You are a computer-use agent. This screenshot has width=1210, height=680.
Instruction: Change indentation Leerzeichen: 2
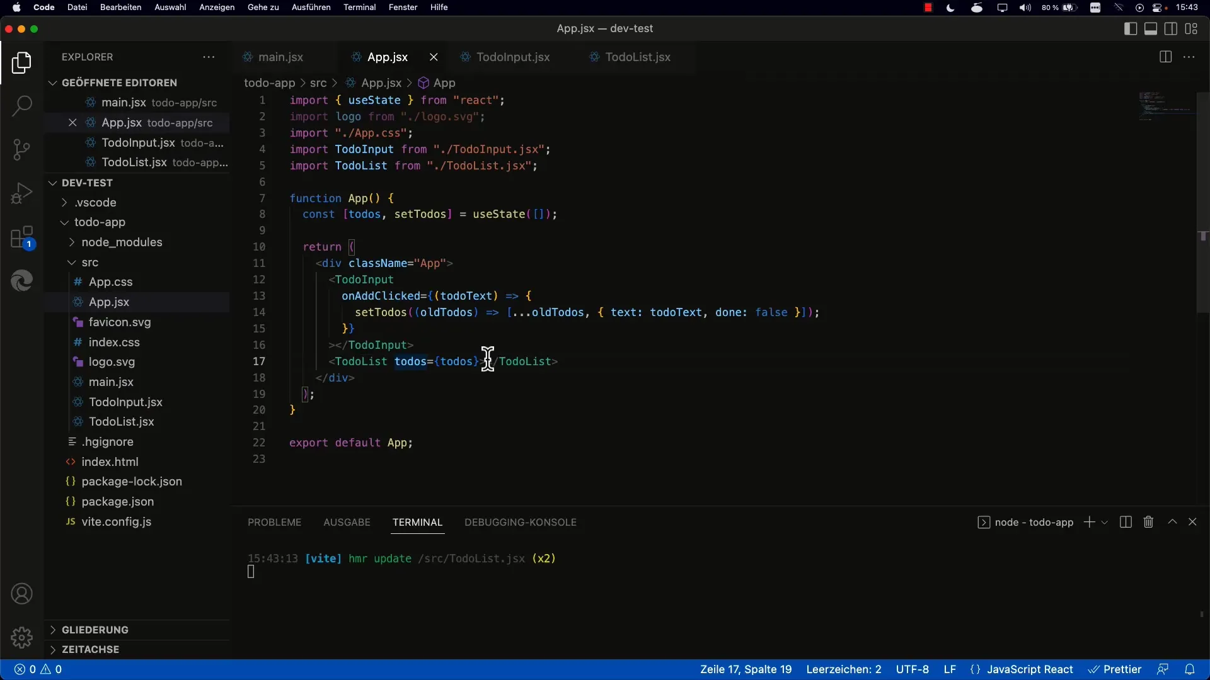(844, 669)
